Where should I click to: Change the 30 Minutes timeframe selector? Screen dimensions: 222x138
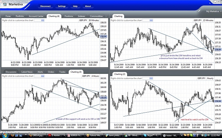94,20
